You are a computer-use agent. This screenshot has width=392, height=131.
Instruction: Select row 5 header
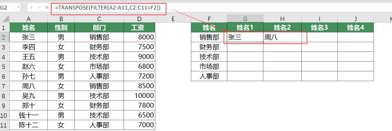5,66
